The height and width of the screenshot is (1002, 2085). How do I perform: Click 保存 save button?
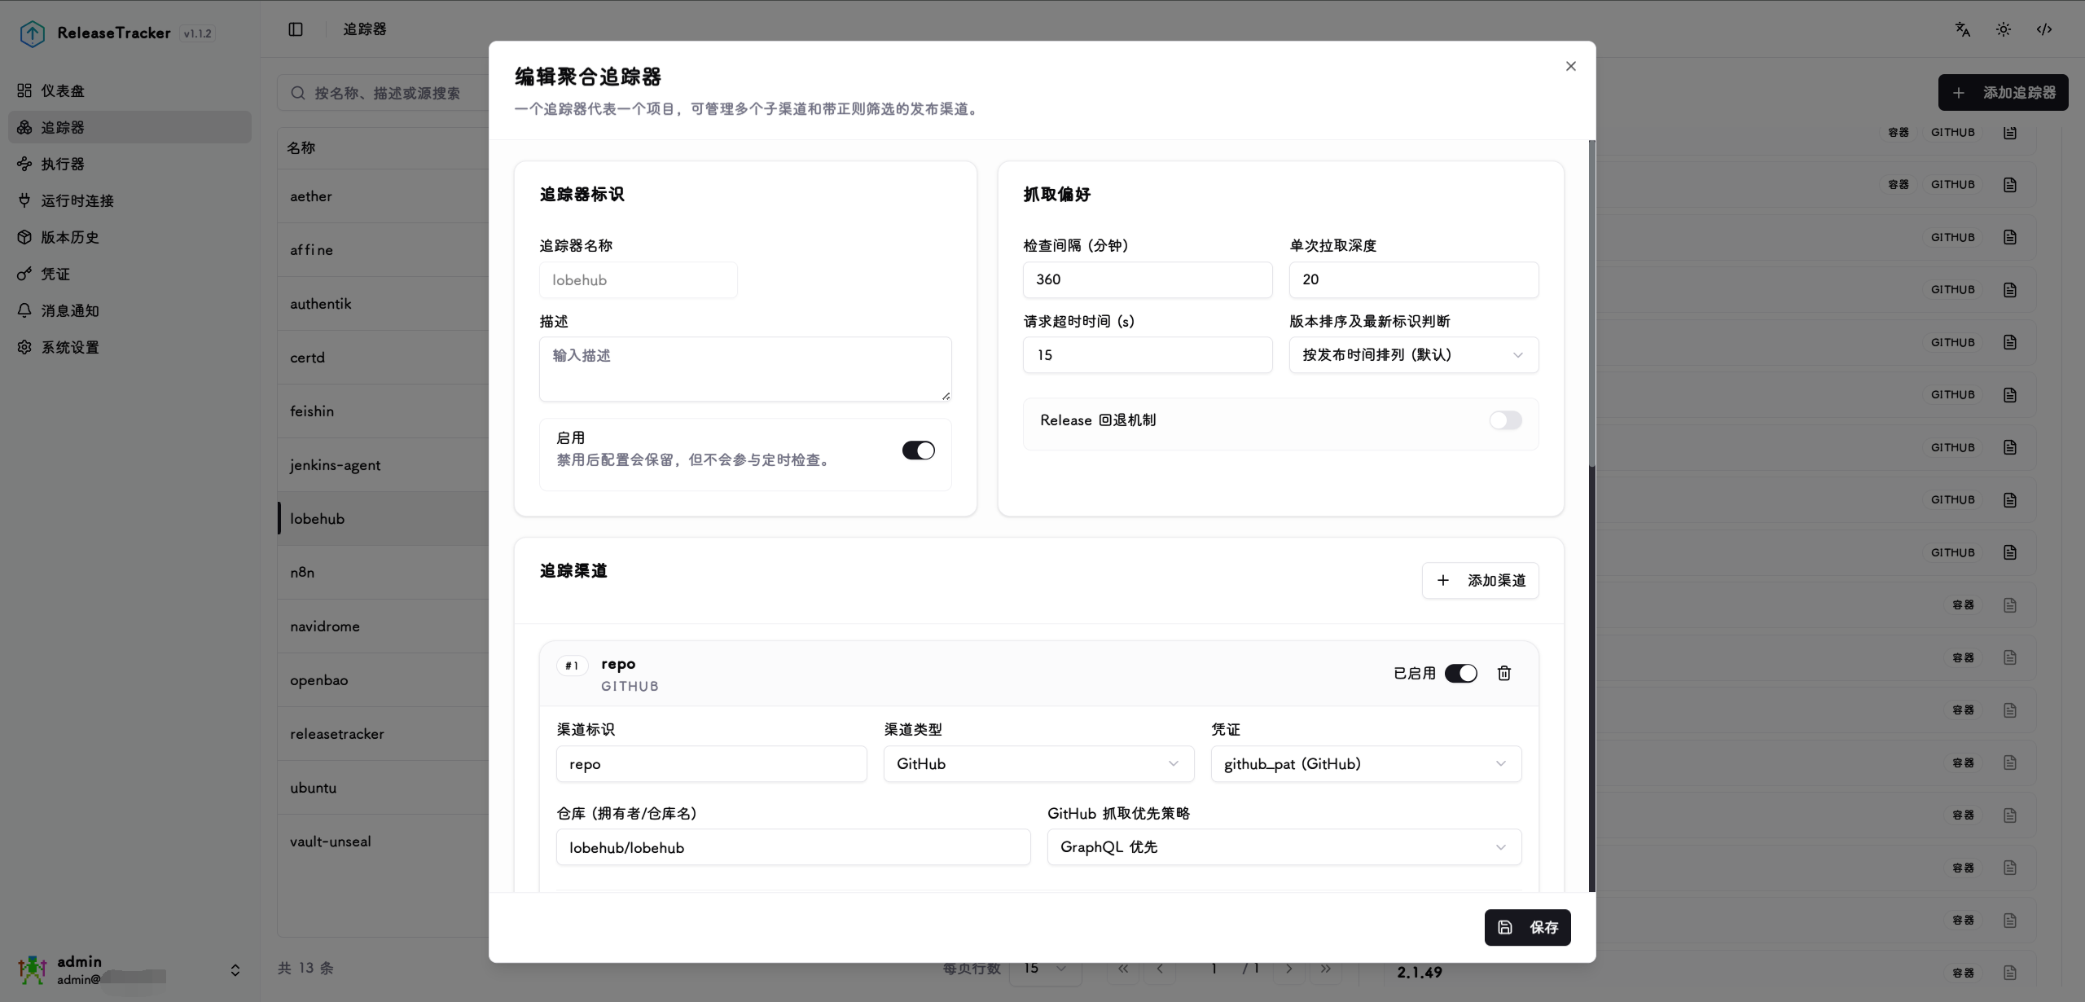pyautogui.click(x=1527, y=927)
